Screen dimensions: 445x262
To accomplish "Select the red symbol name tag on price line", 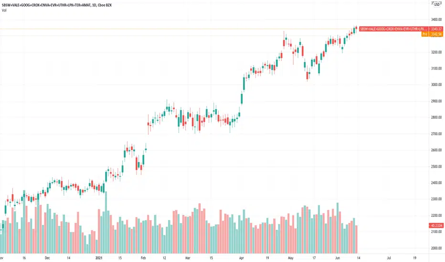I will point(394,29).
